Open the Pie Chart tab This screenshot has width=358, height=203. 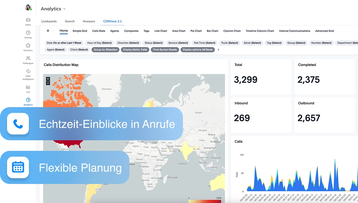click(196, 31)
